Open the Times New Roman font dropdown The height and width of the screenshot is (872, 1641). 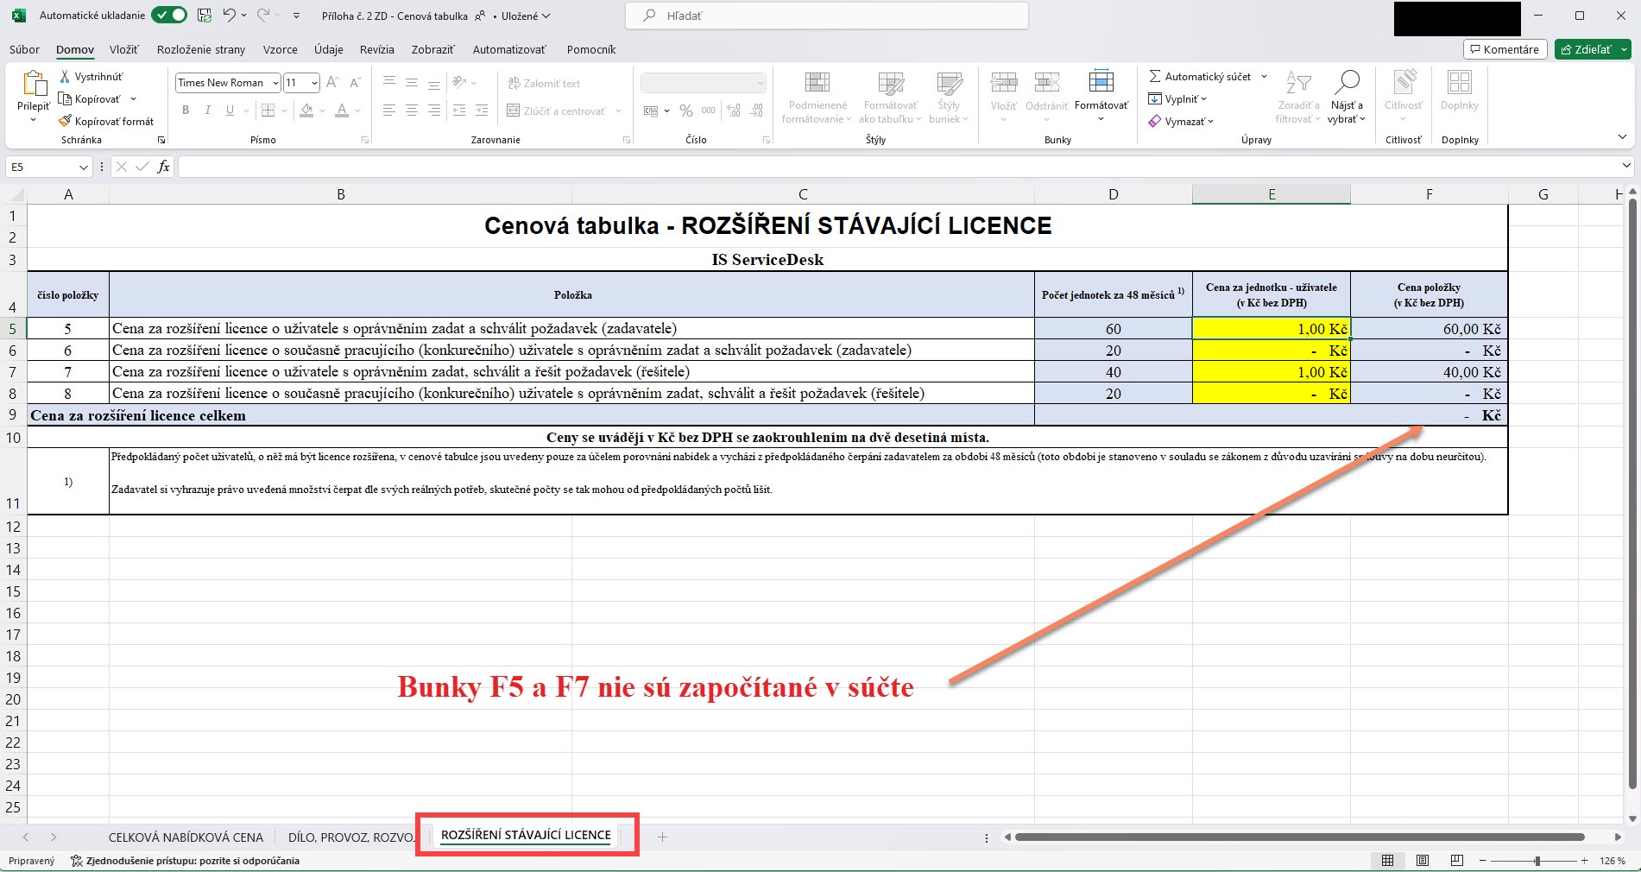click(275, 83)
